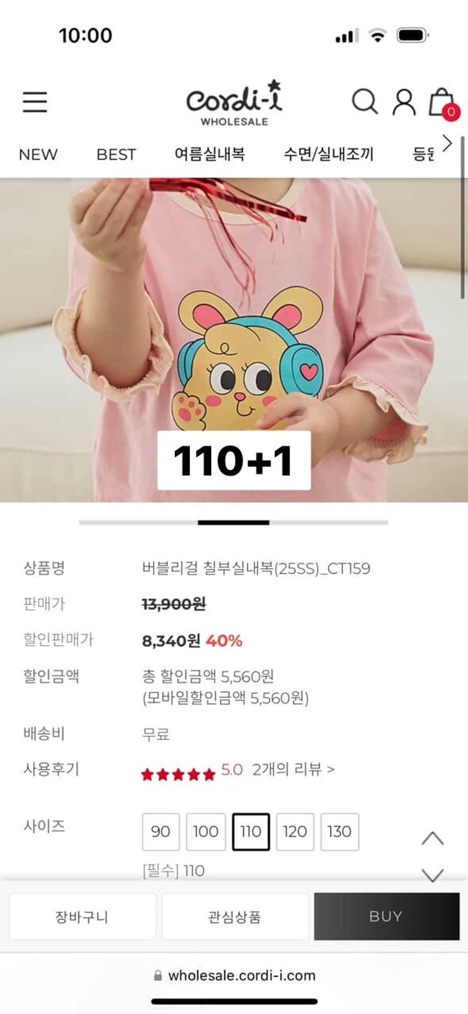Open the NEW category tab

click(38, 154)
